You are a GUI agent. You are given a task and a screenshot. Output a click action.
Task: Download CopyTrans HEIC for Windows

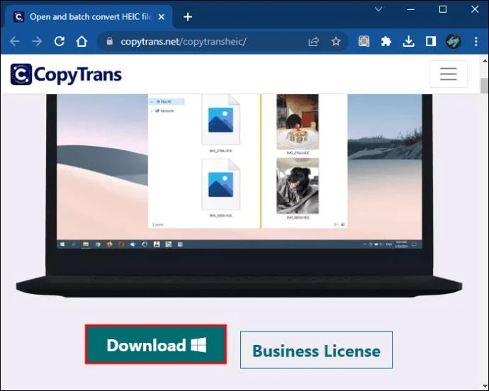(x=156, y=344)
